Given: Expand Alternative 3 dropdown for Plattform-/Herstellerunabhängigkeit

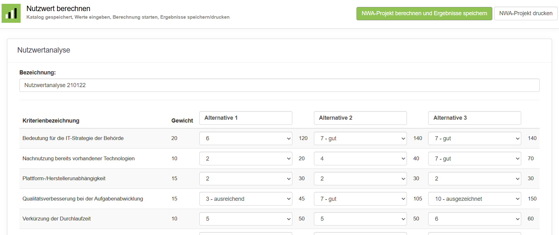Looking at the screenshot, I should [474, 179].
